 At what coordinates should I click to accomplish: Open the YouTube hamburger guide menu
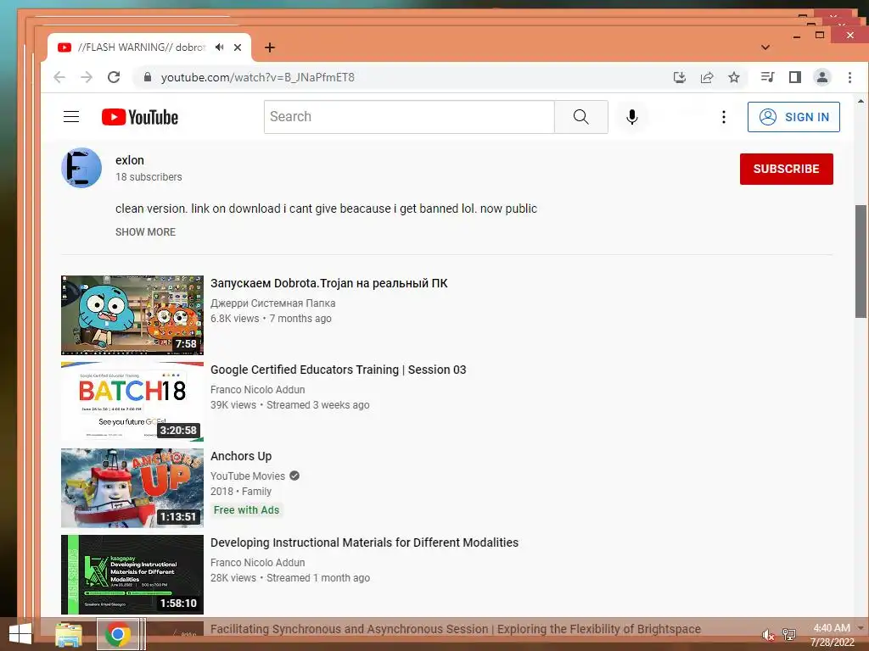point(71,117)
